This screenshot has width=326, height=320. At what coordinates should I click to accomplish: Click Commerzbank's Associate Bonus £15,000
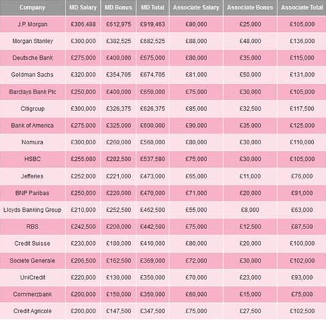point(250,294)
